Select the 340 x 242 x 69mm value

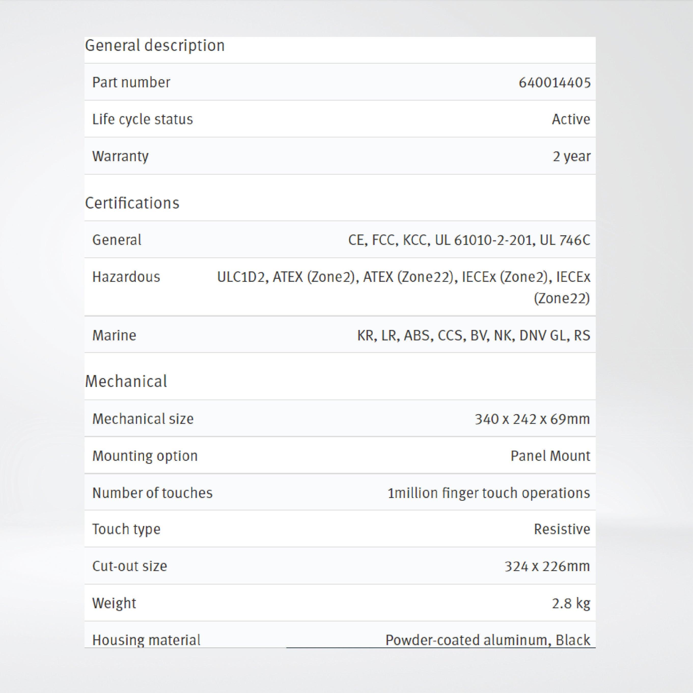pos(532,419)
